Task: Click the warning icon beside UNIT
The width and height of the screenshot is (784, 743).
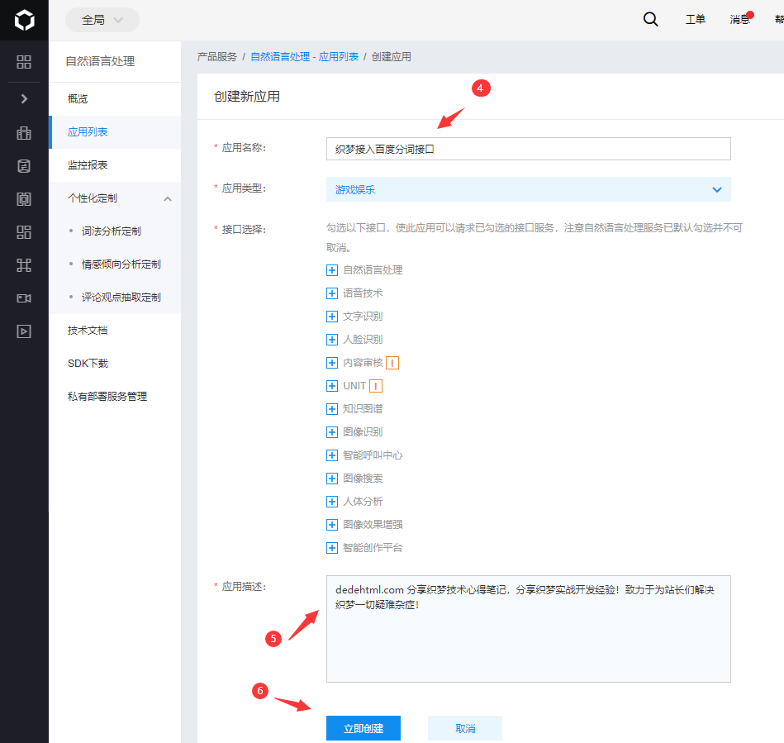Action: [x=378, y=385]
